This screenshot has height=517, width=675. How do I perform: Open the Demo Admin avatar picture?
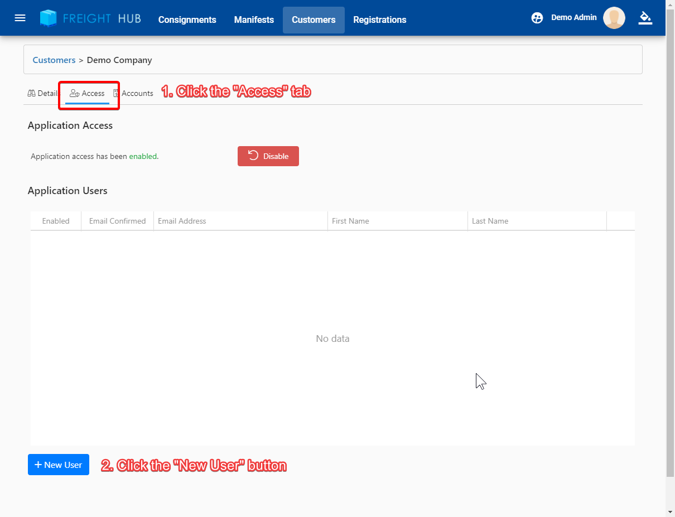pos(614,18)
